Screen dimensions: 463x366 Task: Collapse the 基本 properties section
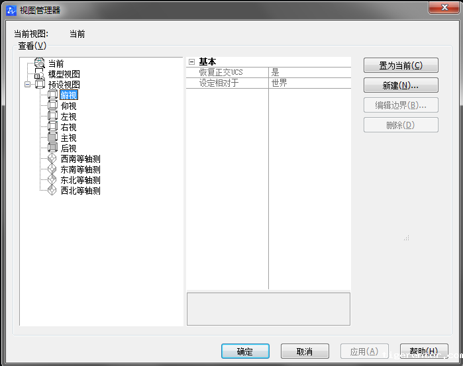click(191, 62)
